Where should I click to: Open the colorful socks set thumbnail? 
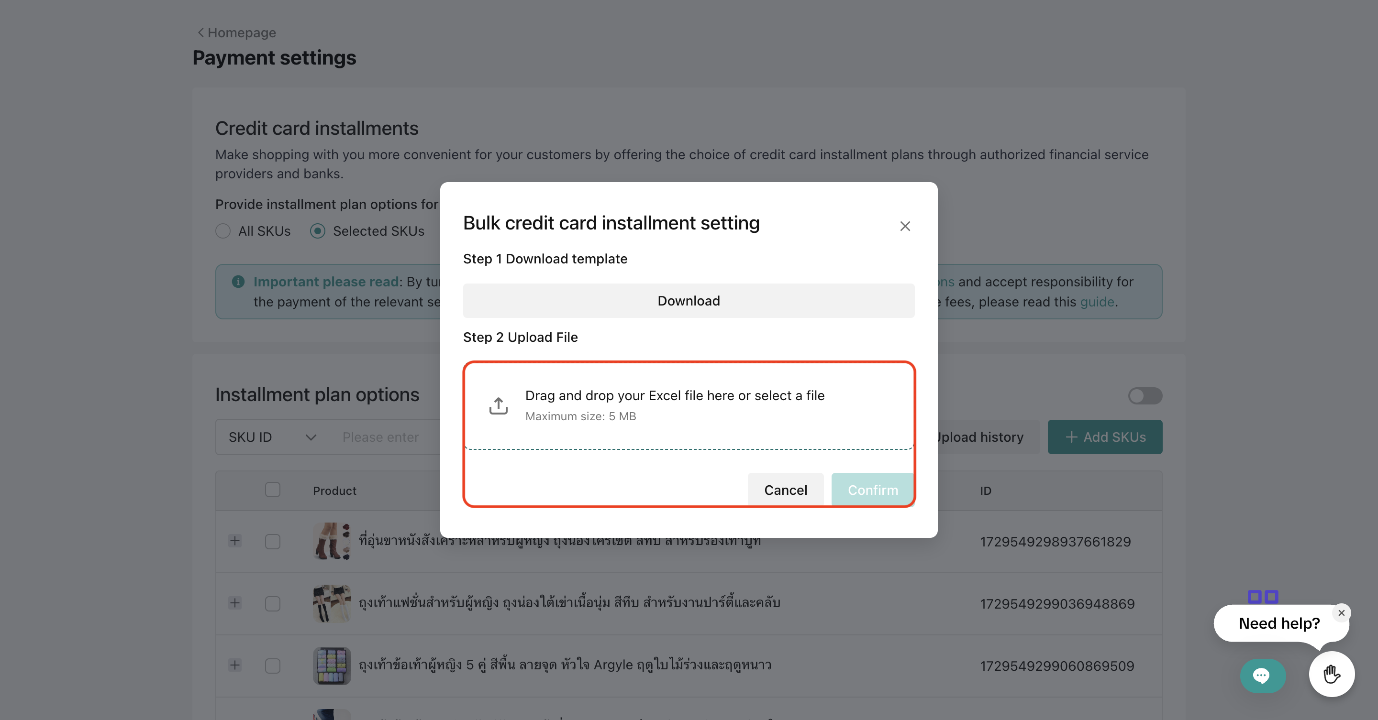[332, 665]
